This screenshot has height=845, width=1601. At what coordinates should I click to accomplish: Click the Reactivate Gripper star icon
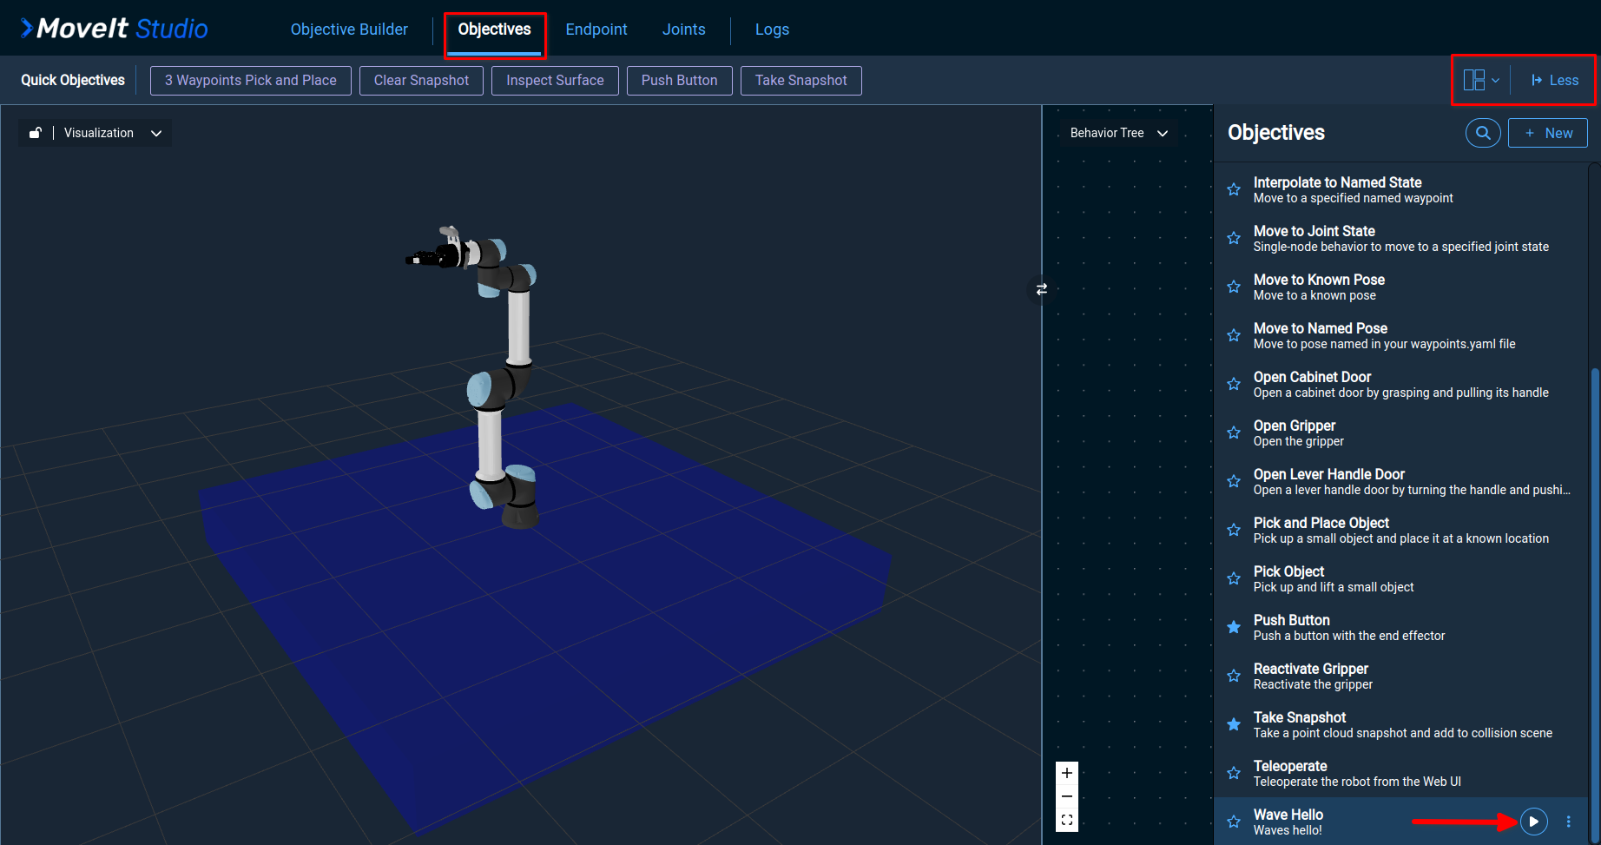(1234, 676)
